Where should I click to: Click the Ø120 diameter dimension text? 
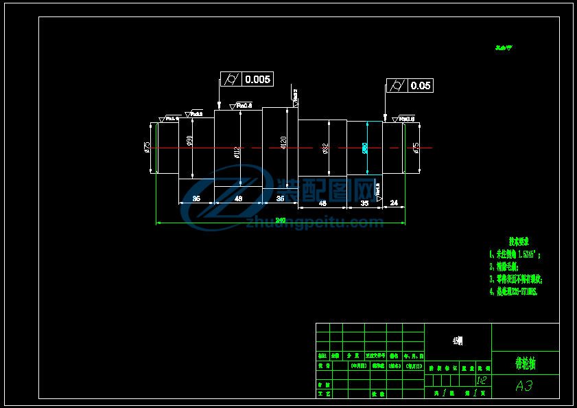pos(283,142)
